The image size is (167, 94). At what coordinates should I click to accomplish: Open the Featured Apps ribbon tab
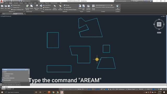point(54,3)
